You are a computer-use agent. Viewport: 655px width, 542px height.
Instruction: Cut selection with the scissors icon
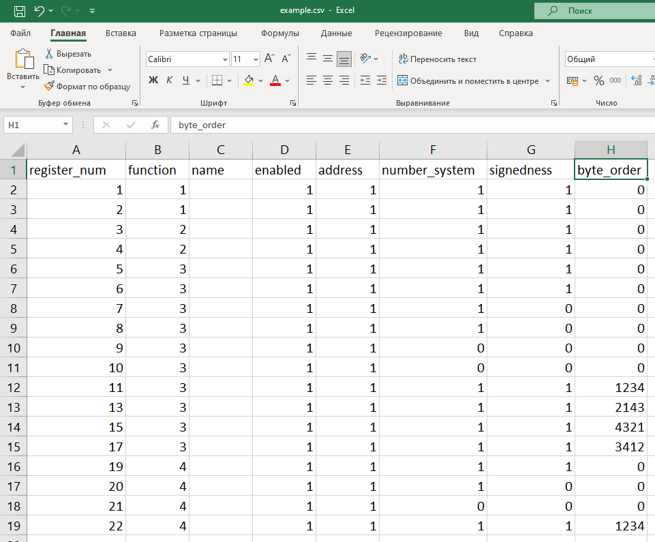(49, 53)
